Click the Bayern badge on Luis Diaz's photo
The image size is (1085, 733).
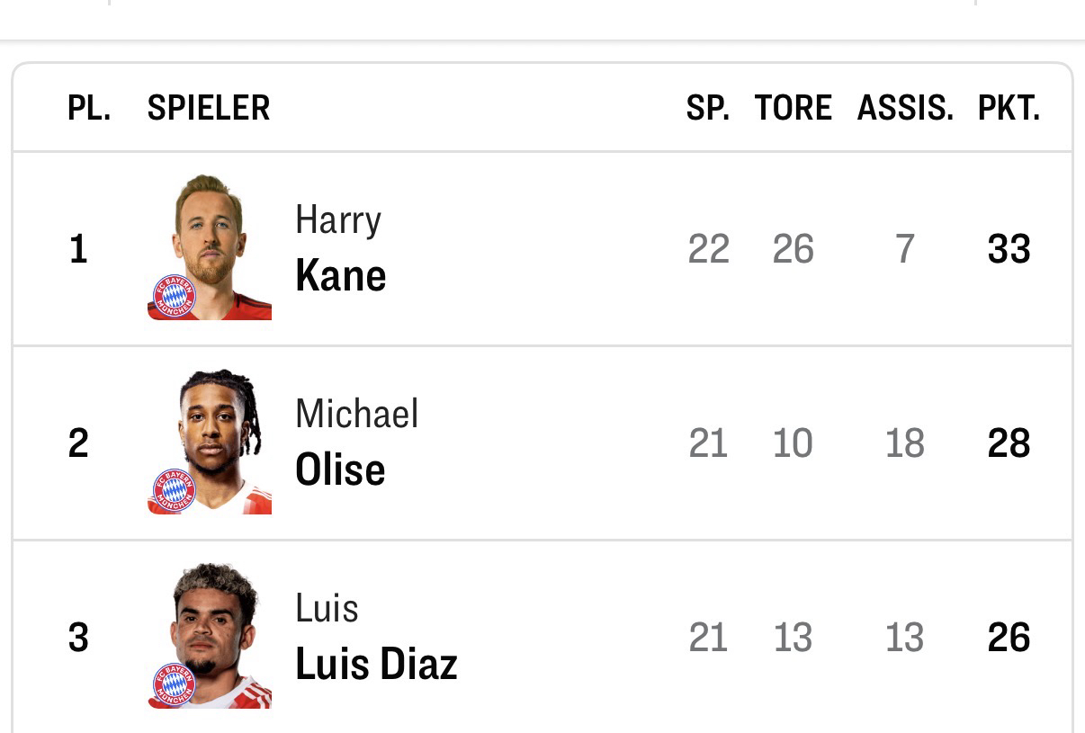coord(174,685)
